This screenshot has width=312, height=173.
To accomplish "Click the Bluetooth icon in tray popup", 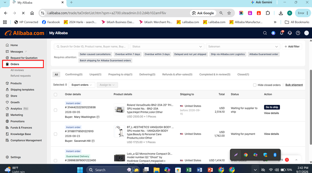I will coord(275,155).
